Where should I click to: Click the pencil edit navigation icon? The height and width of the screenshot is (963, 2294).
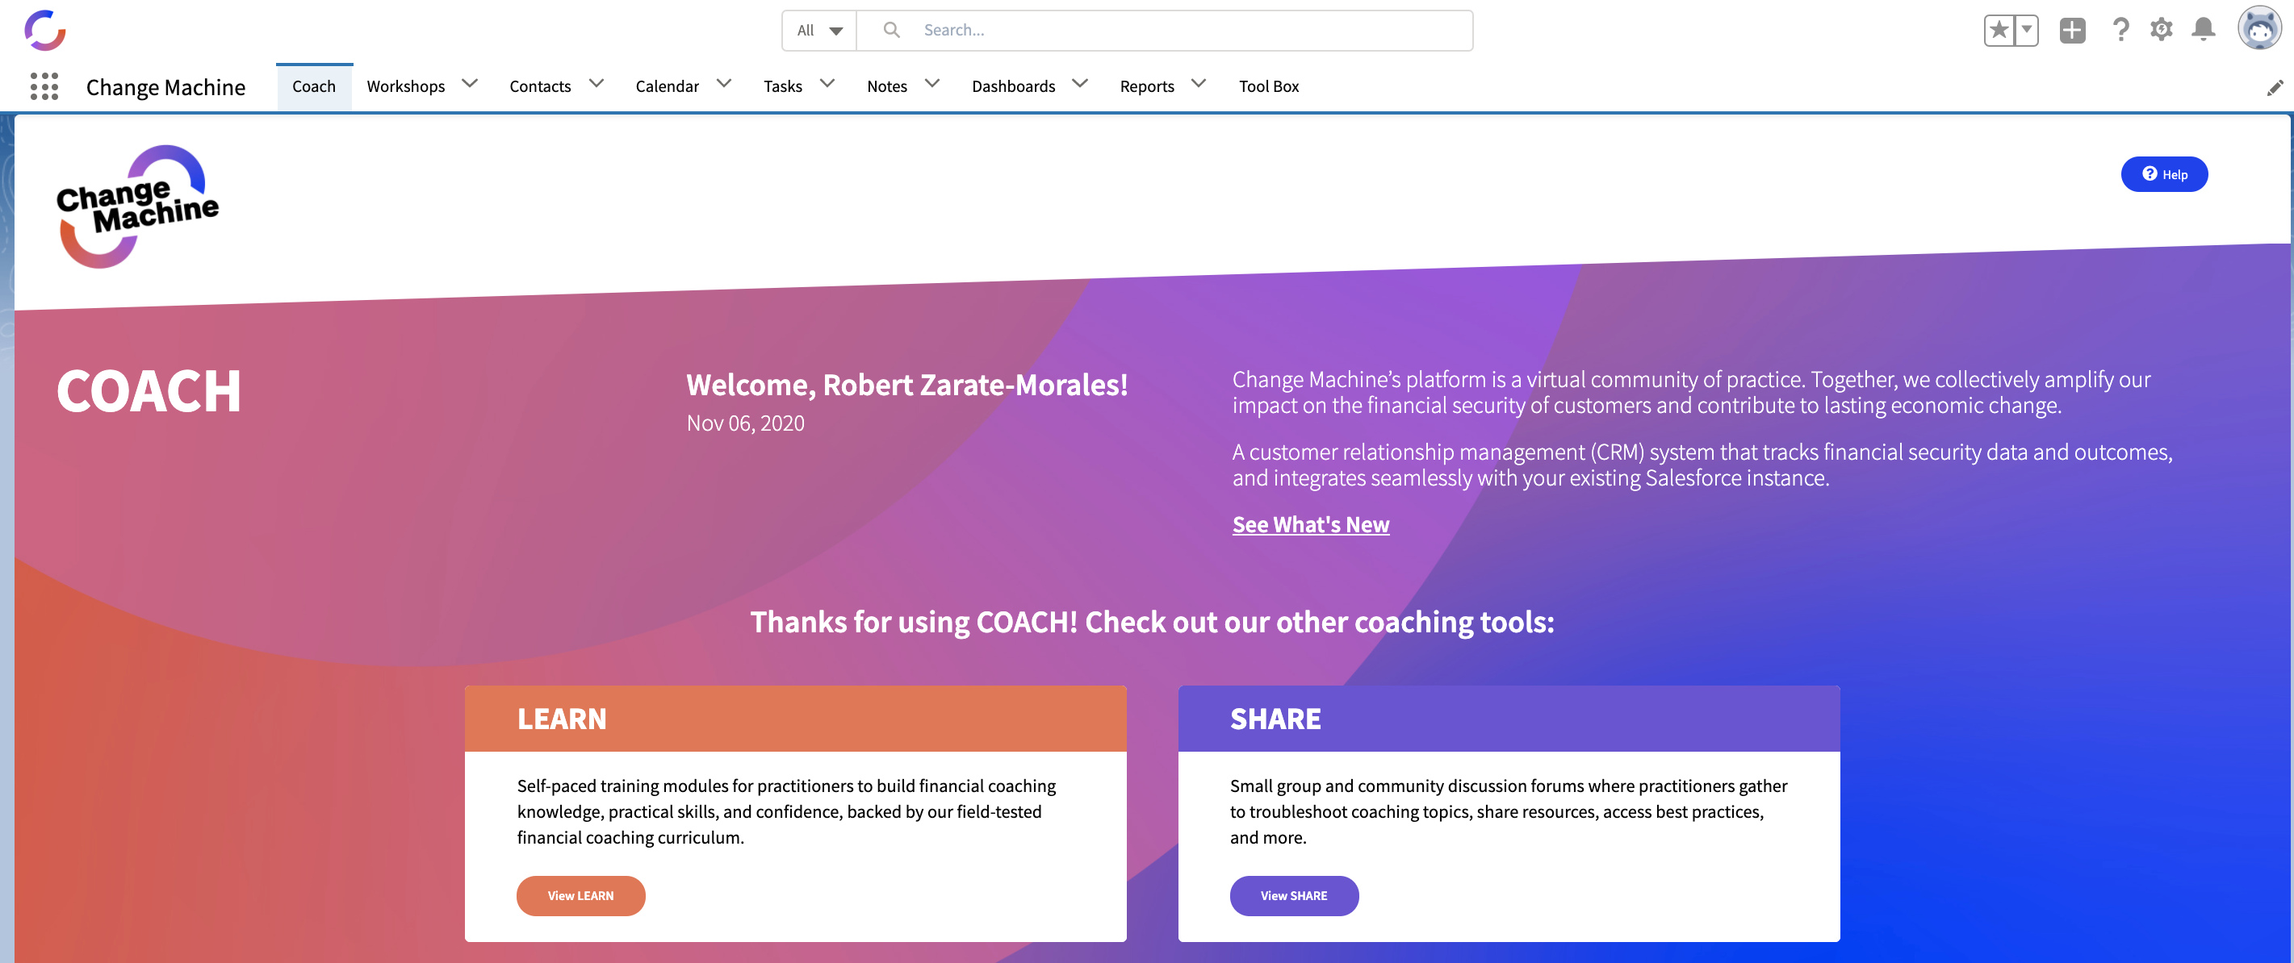[2275, 87]
